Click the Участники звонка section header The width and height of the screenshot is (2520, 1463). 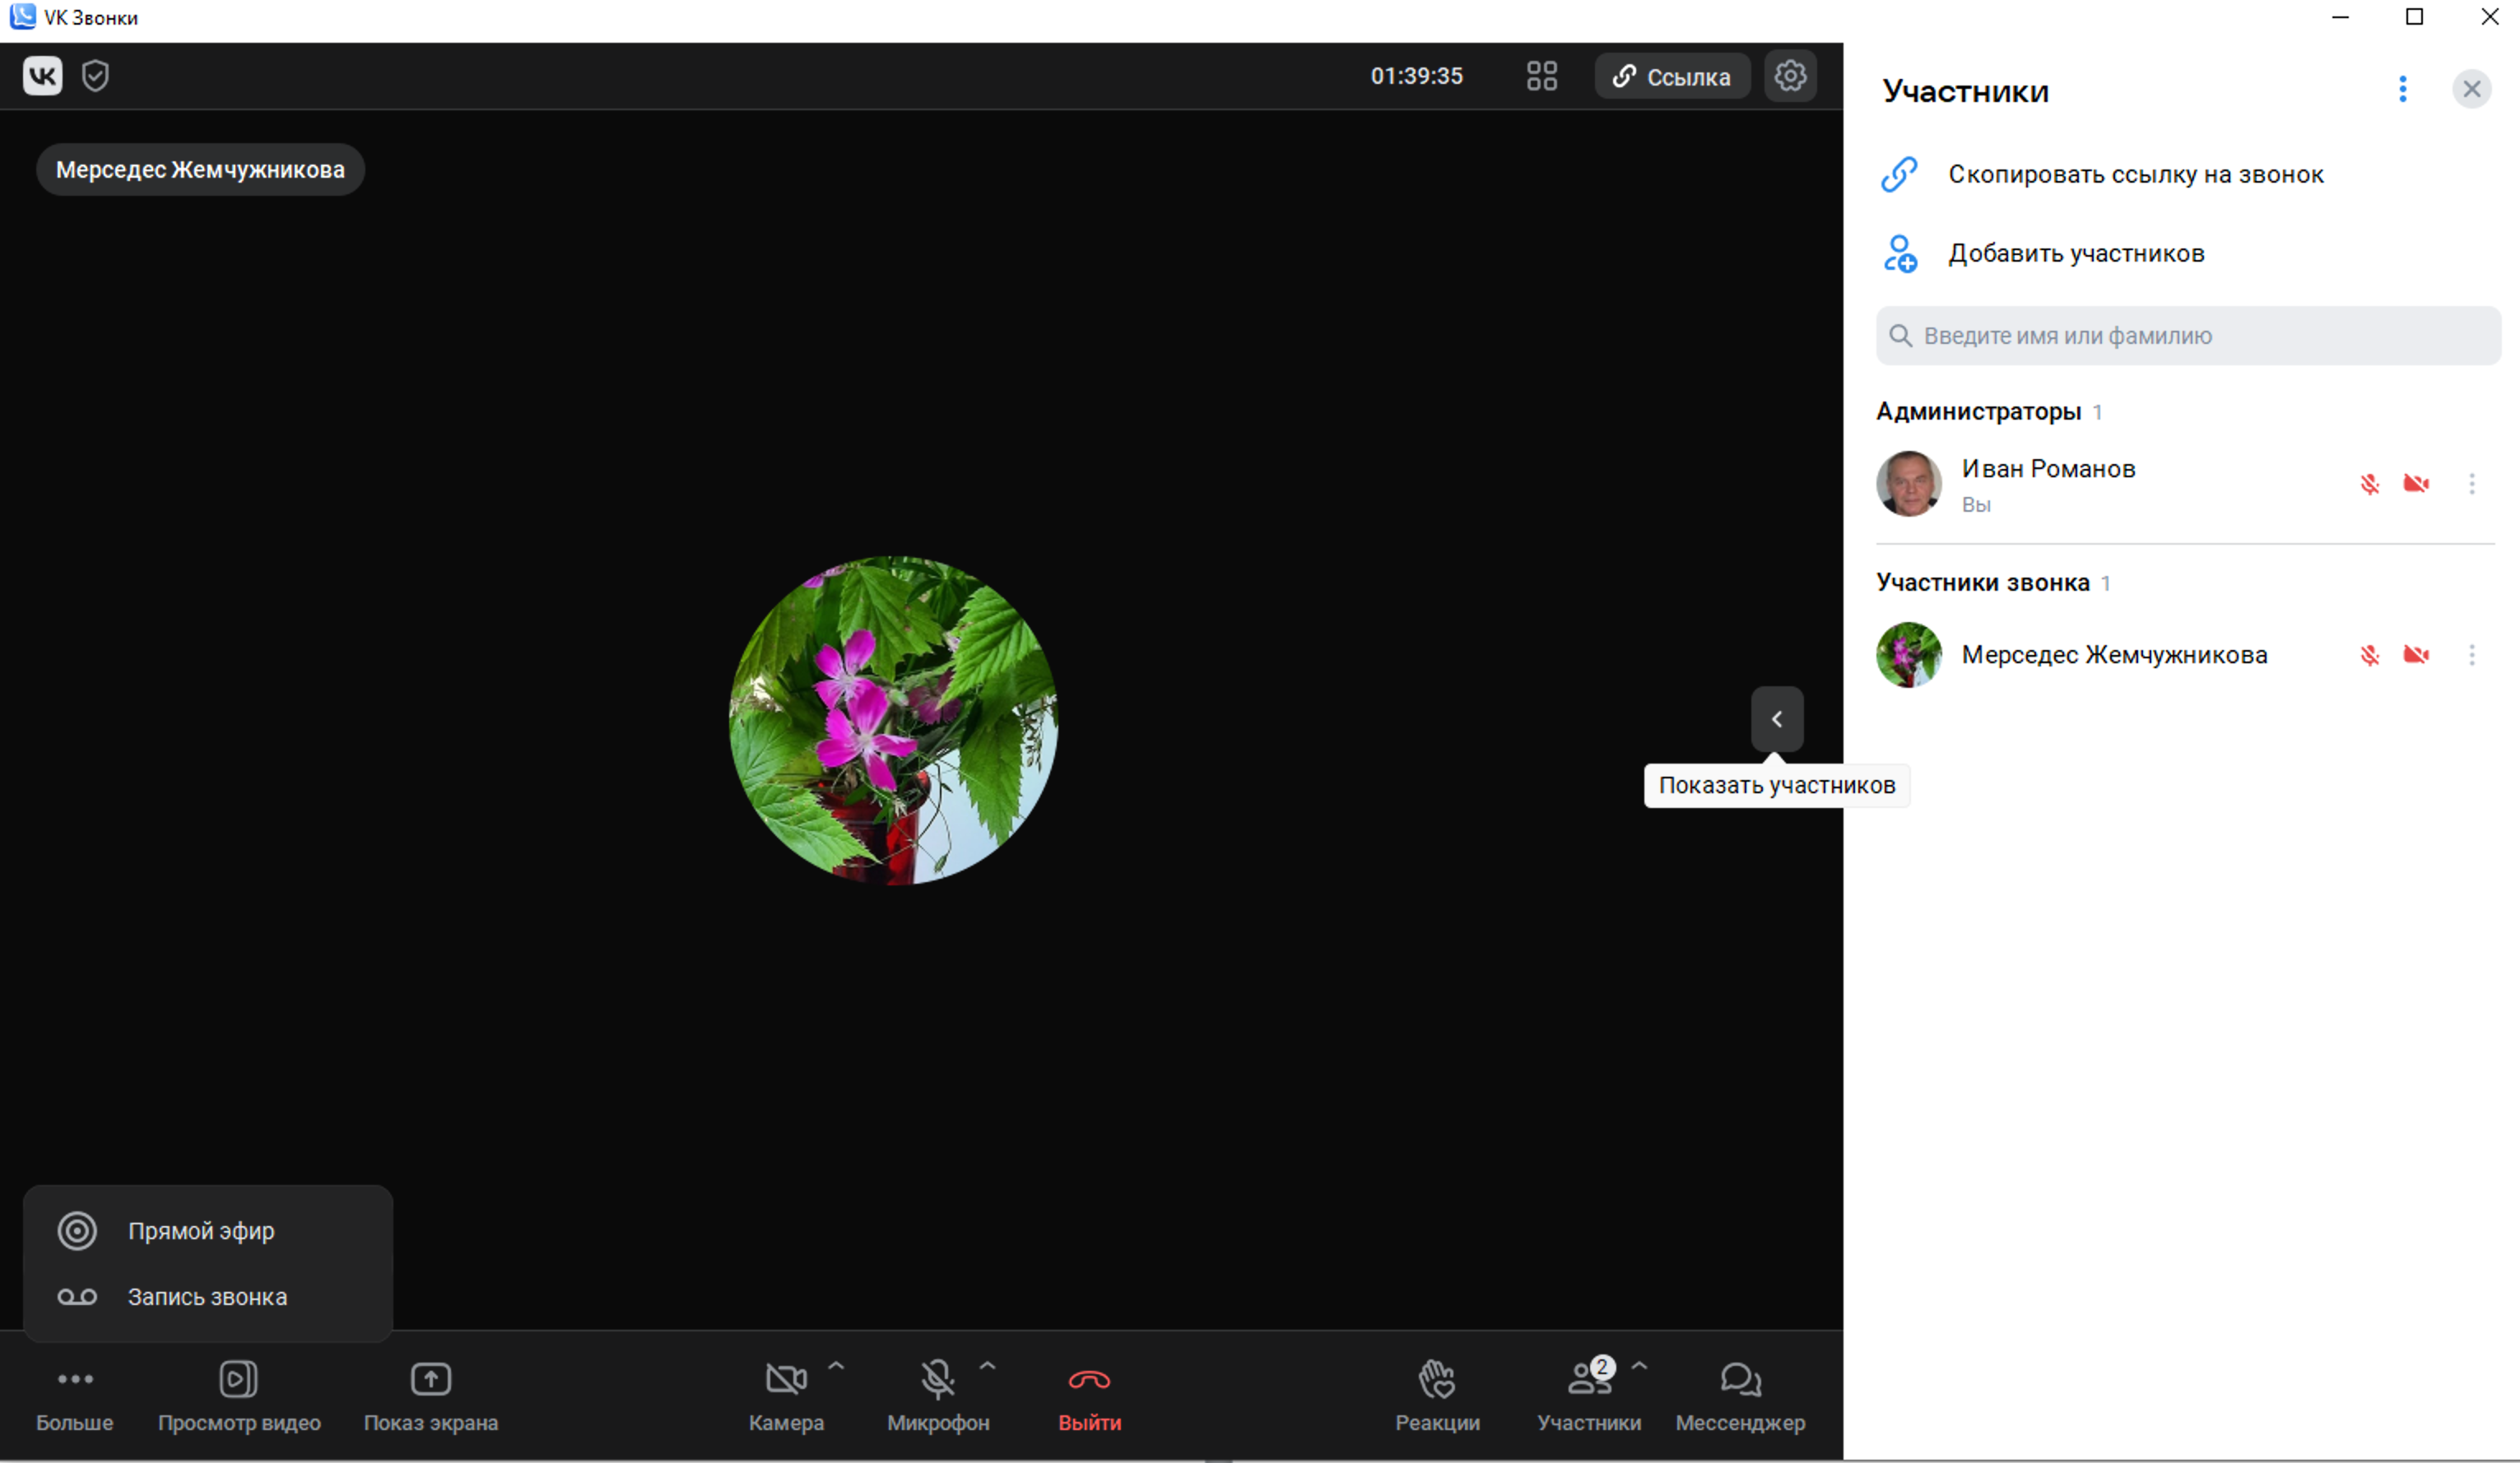click(1982, 583)
